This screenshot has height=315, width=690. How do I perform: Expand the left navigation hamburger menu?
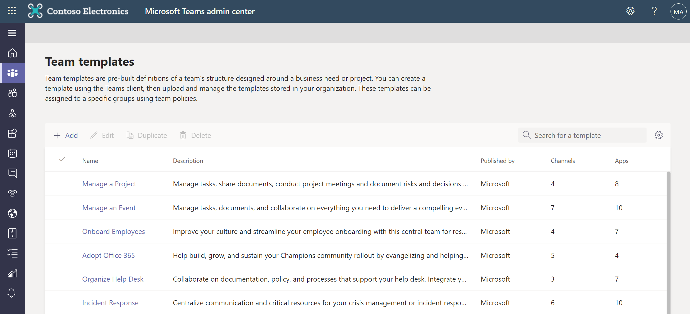tap(12, 33)
